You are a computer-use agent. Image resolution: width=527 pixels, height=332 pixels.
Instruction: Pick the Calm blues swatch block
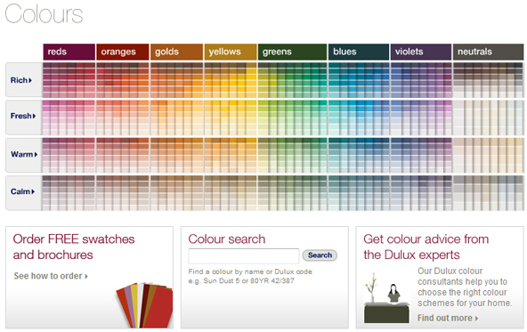[x=359, y=193]
